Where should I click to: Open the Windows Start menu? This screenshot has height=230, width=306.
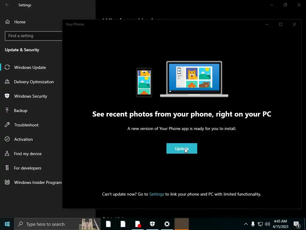pyautogui.click(x=7, y=224)
